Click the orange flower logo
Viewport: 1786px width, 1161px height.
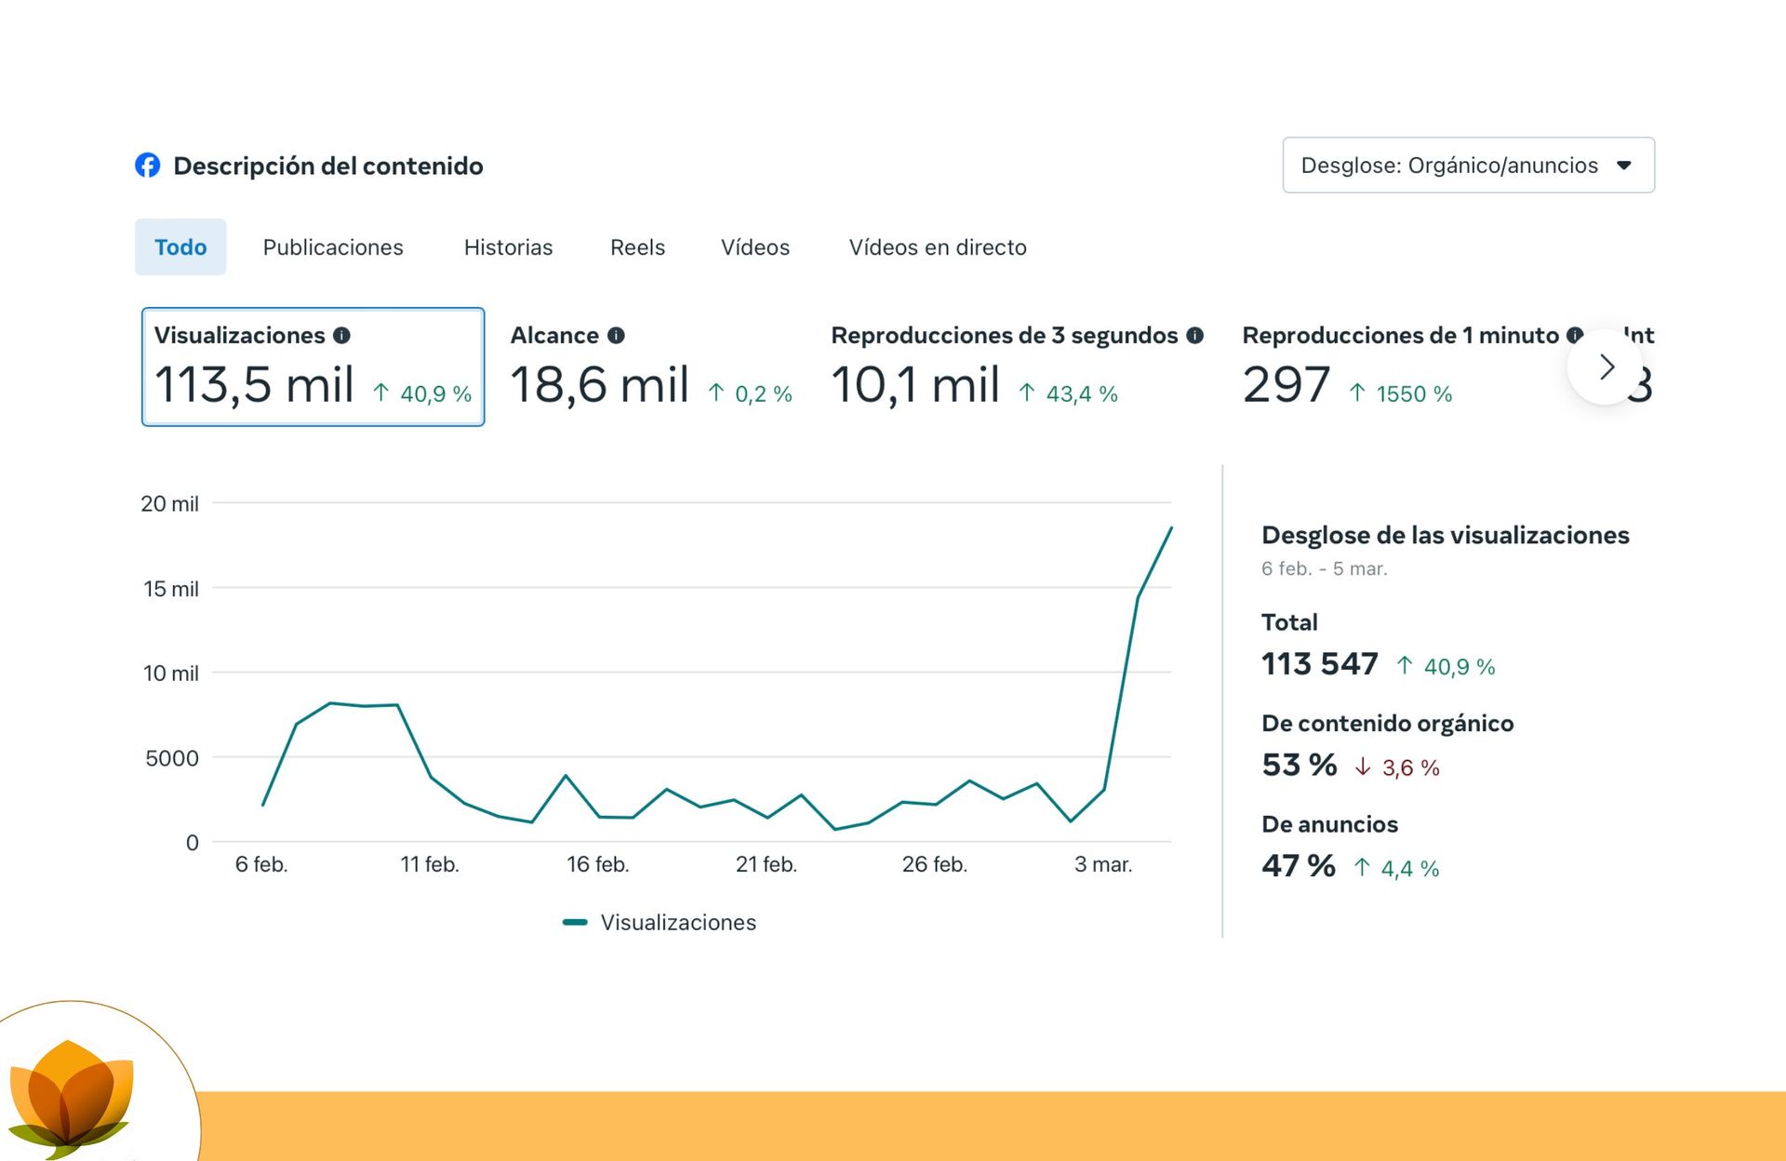[71, 1098]
